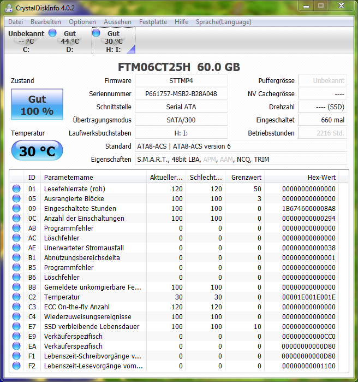Click the Aktueller... column header
Screen dimensions: 358x382
click(166, 178)
